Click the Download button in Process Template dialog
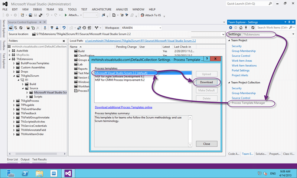Viewport: 297px width, 178px height. click(206, 82)
